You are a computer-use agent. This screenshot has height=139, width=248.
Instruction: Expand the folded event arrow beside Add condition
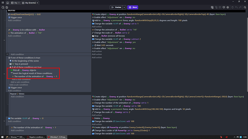pos(7,54)
